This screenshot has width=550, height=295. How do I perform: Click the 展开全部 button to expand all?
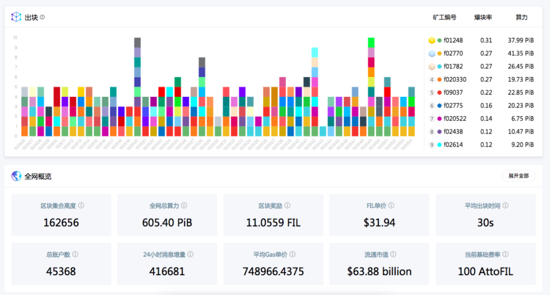click(x=519, y=175)
